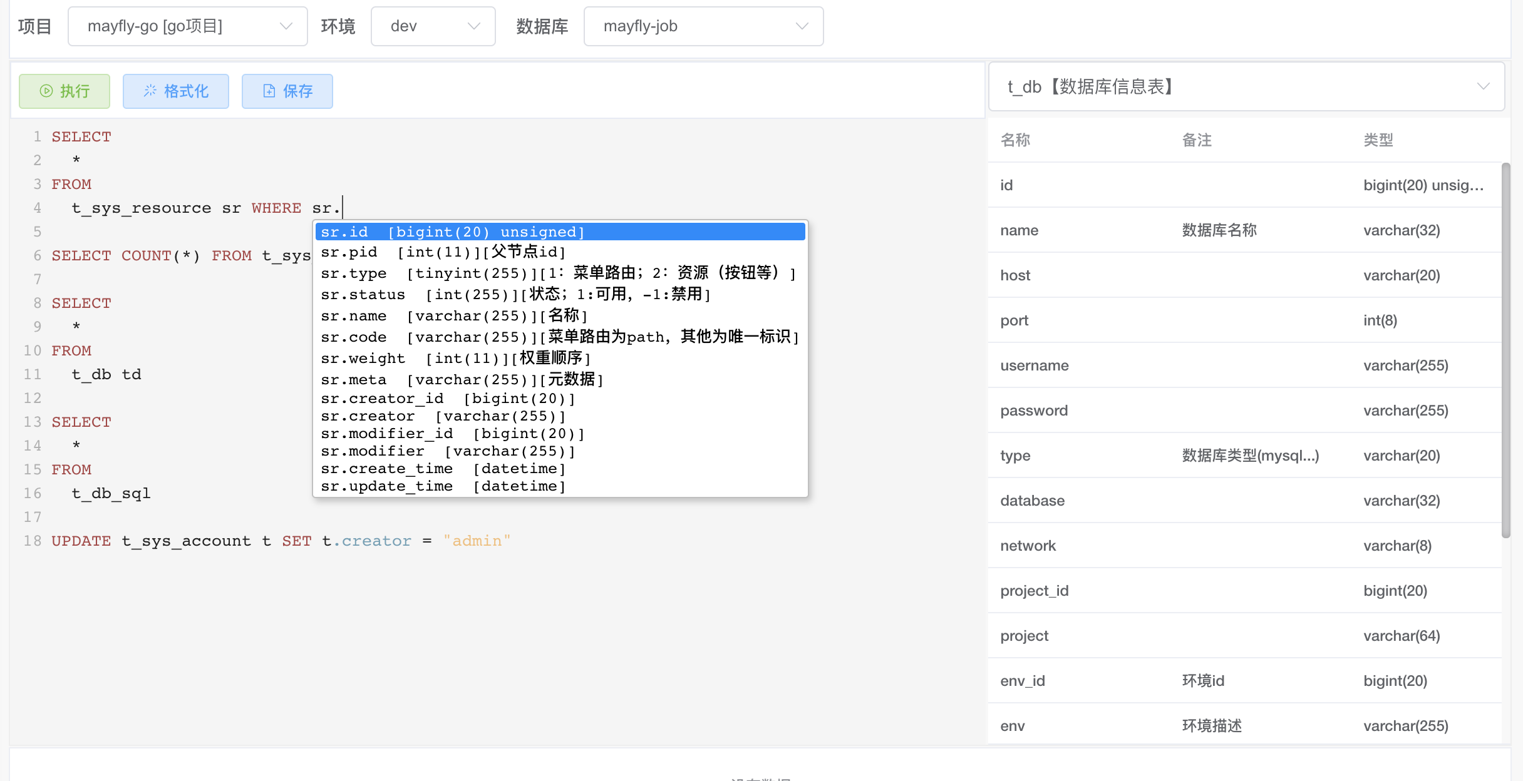Open the 环境 dev dropdown
Viewport: 1523px width, 781px height.
click(433, 26)
